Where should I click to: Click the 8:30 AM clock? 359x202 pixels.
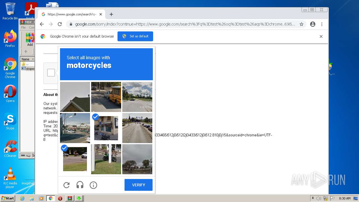coord(345,198)
